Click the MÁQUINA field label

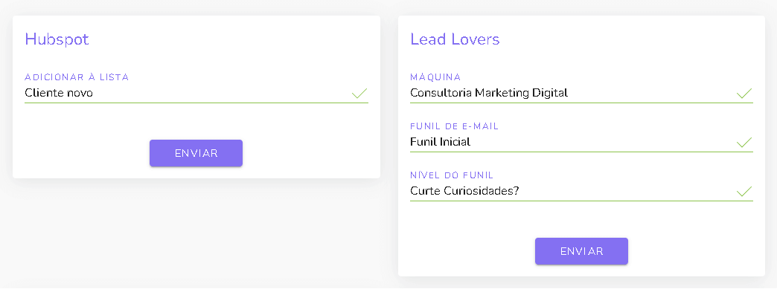click(x=435, y=77)
